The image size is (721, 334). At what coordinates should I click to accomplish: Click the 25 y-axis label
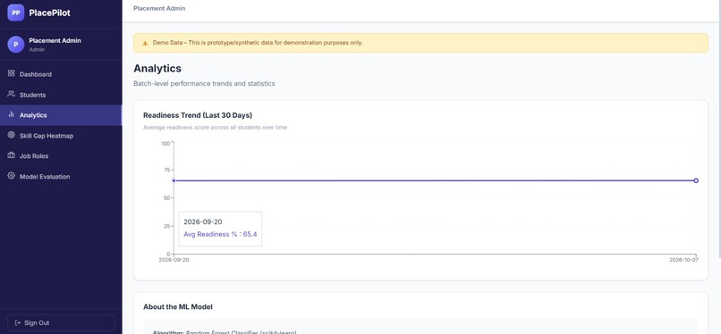[167, 226]
